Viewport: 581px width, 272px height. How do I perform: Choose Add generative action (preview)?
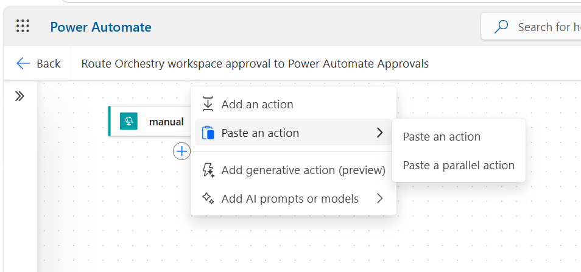tap(293, 170)
